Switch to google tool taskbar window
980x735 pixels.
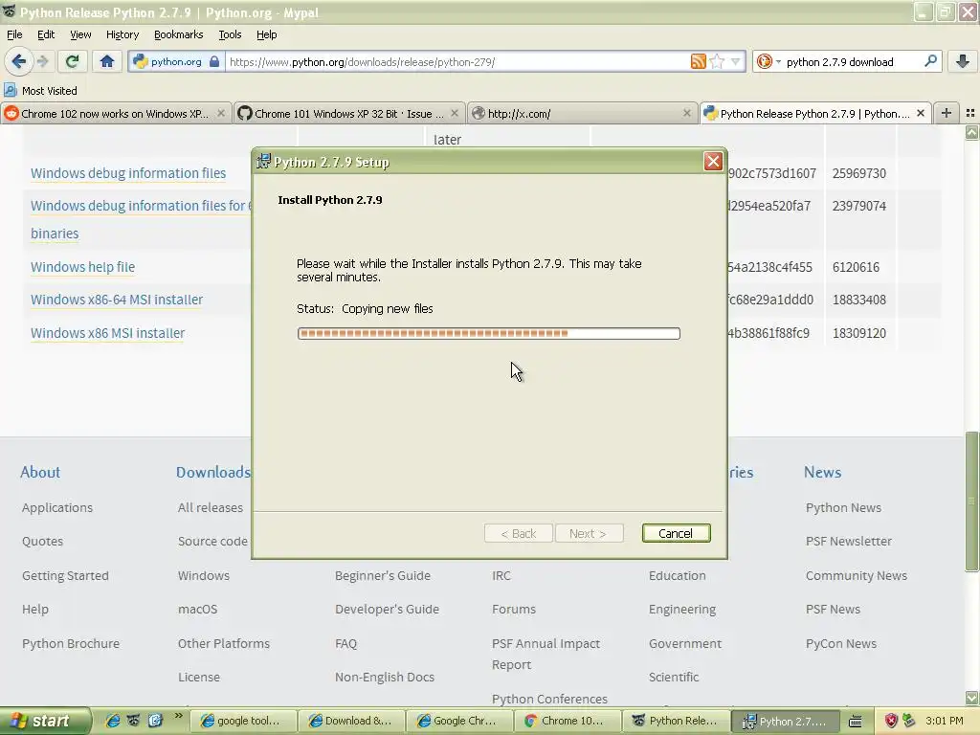[x=242, y=721]
